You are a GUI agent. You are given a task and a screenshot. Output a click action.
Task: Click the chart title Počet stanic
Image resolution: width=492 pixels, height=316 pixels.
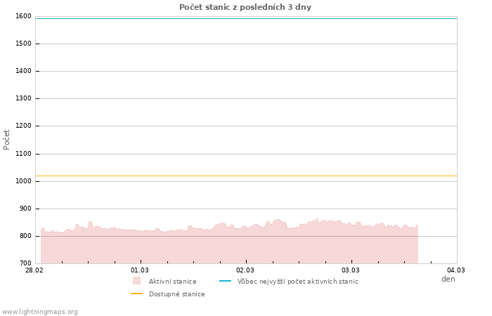point(245,7)
